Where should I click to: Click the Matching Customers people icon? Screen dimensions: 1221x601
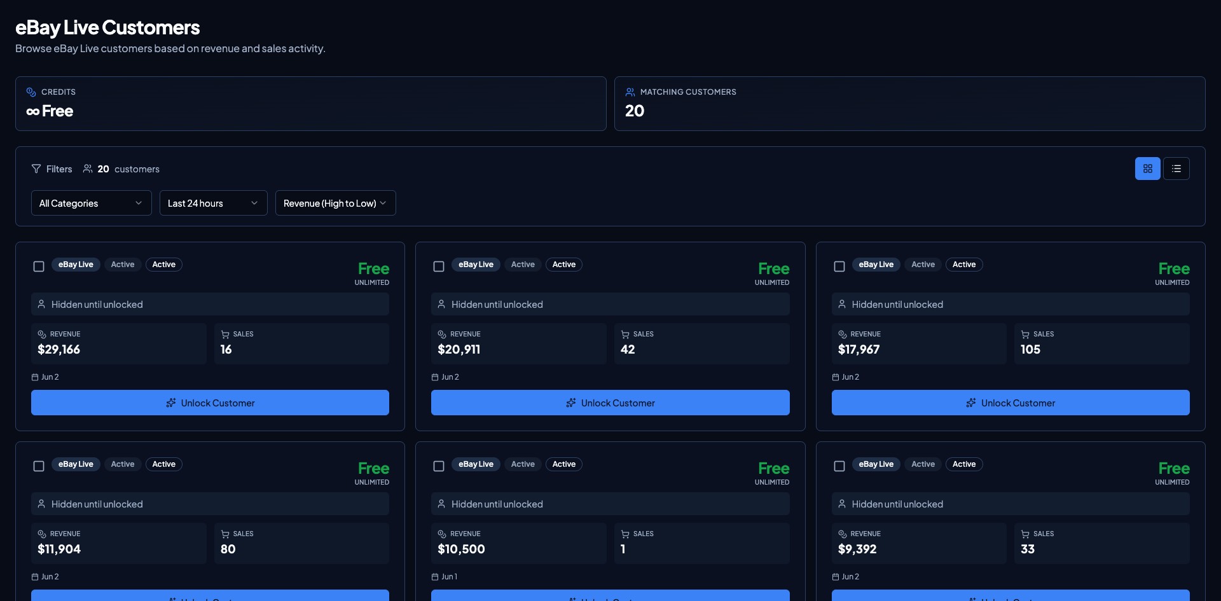pos(630,92)
